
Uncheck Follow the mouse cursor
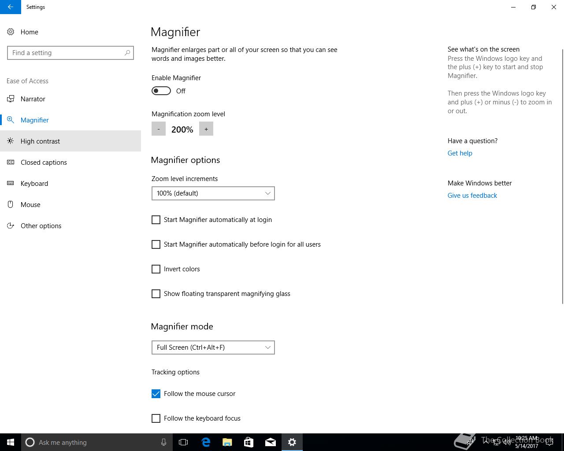156,394
